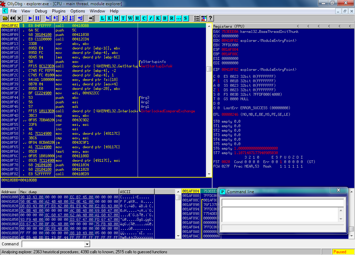
Task: Click the Open file folder icon
Action: [6, 18]
